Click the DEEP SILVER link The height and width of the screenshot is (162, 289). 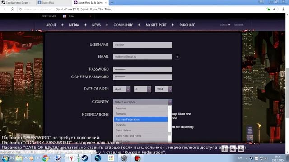click(49, 16)
